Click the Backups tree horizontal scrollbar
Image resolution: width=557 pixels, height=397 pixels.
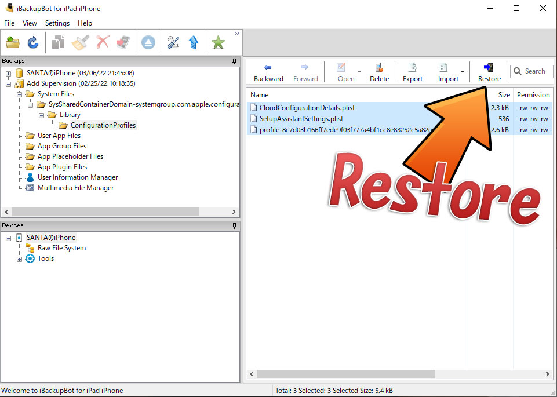(105, 212)
